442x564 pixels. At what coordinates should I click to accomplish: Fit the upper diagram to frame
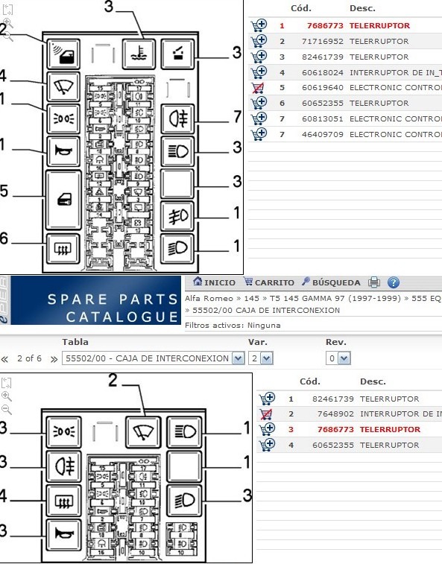pyautogui.click(x=7, y=10)
